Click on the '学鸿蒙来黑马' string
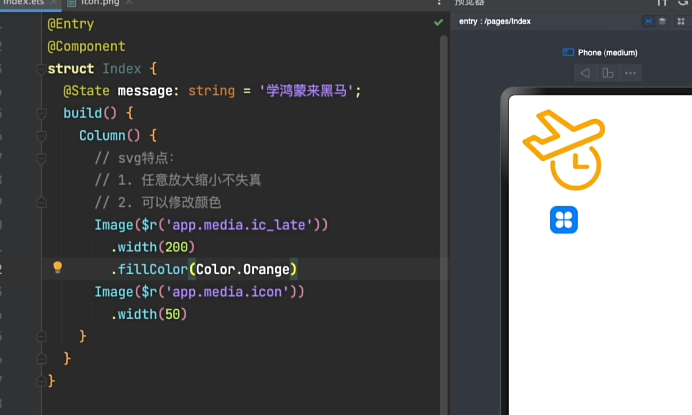 (307, 91)
